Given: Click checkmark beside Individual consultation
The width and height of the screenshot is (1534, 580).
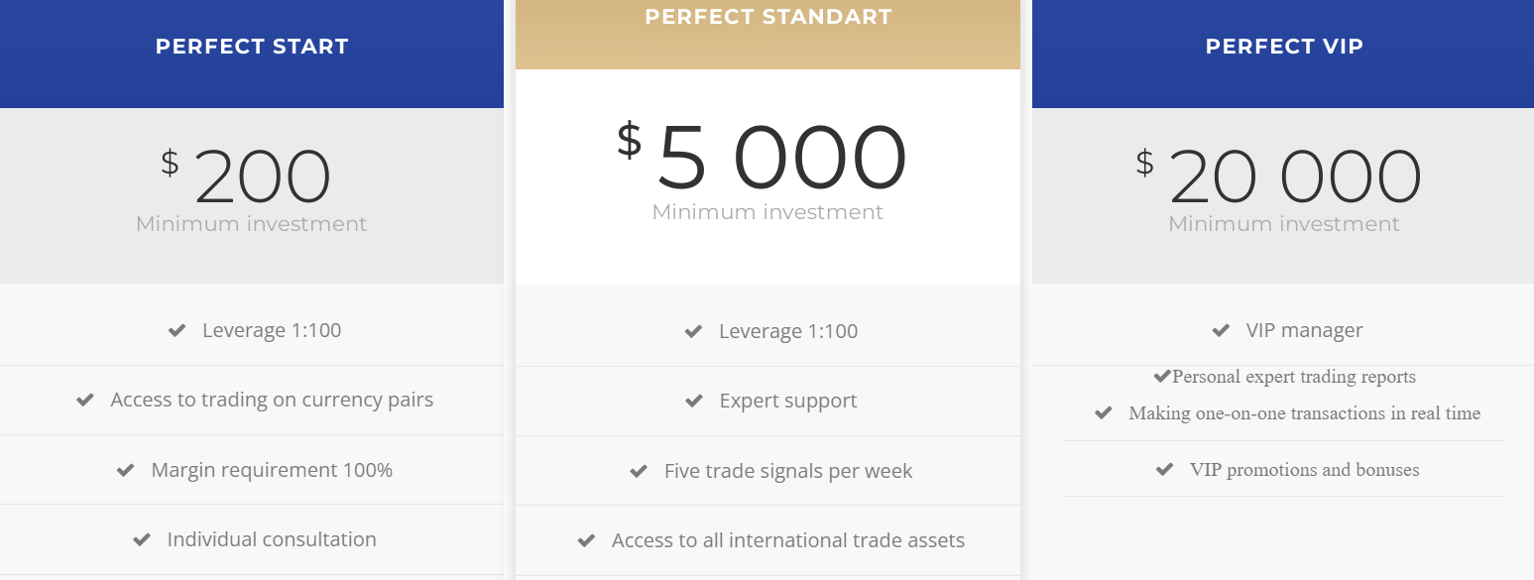Looking at the screenshot, I should point(142,540).
